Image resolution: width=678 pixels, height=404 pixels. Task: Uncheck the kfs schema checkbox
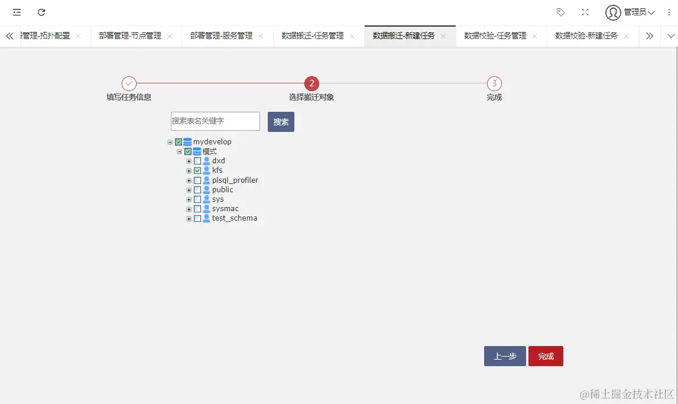point(197,170)
